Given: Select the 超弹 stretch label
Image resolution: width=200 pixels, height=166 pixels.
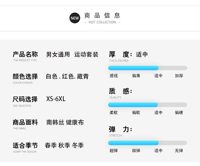Looking at the screenshot, I should [114, 150].
